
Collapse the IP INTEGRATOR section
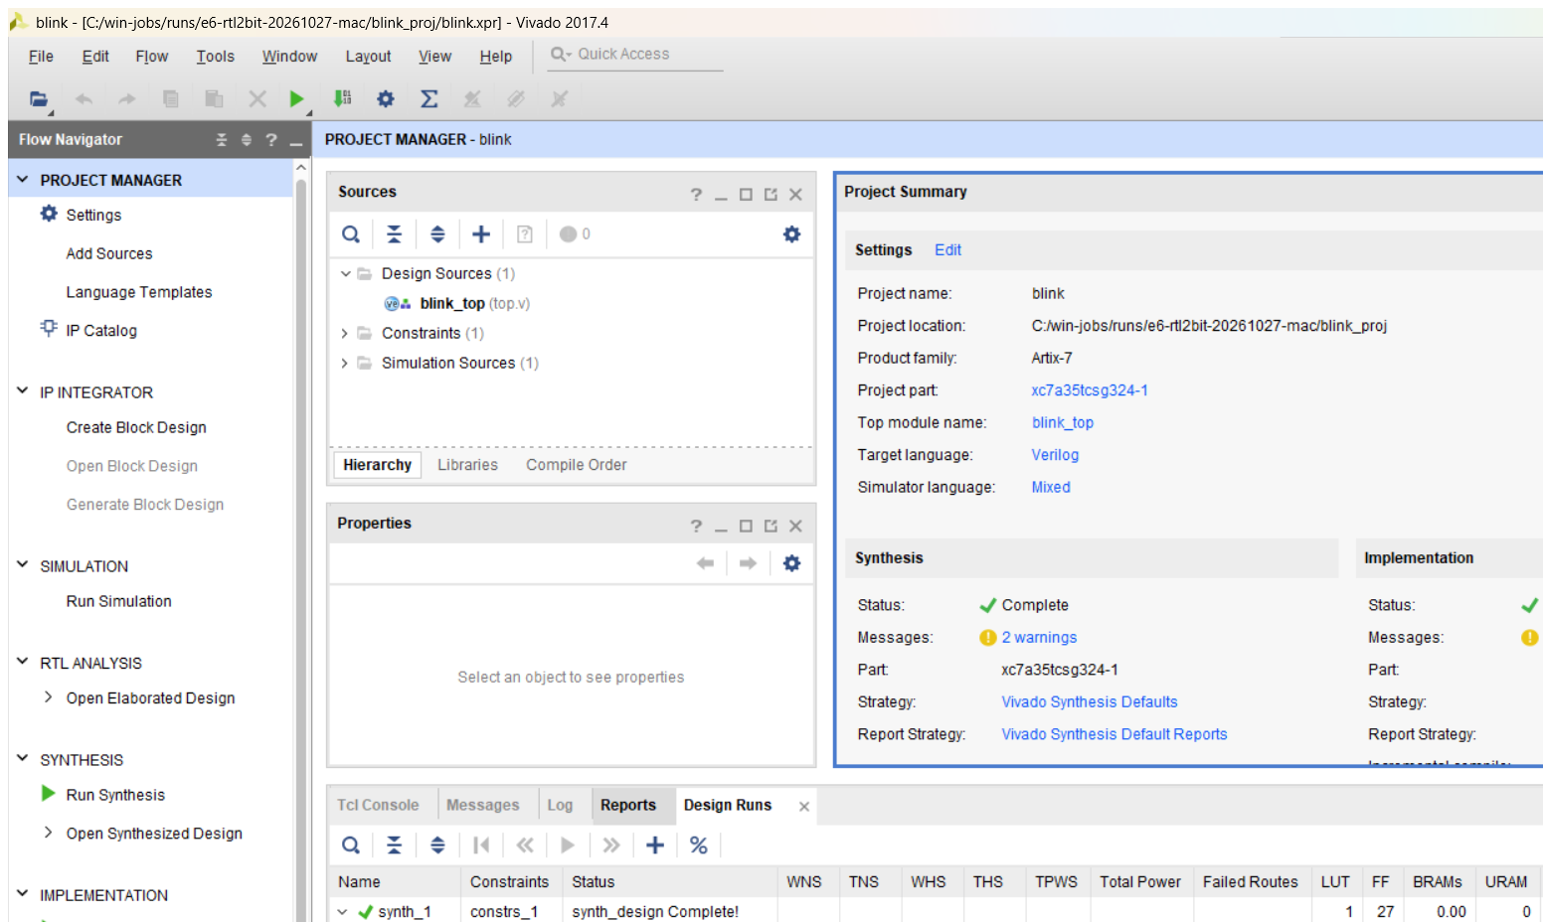pyautogui.click(x=23, y=391)
